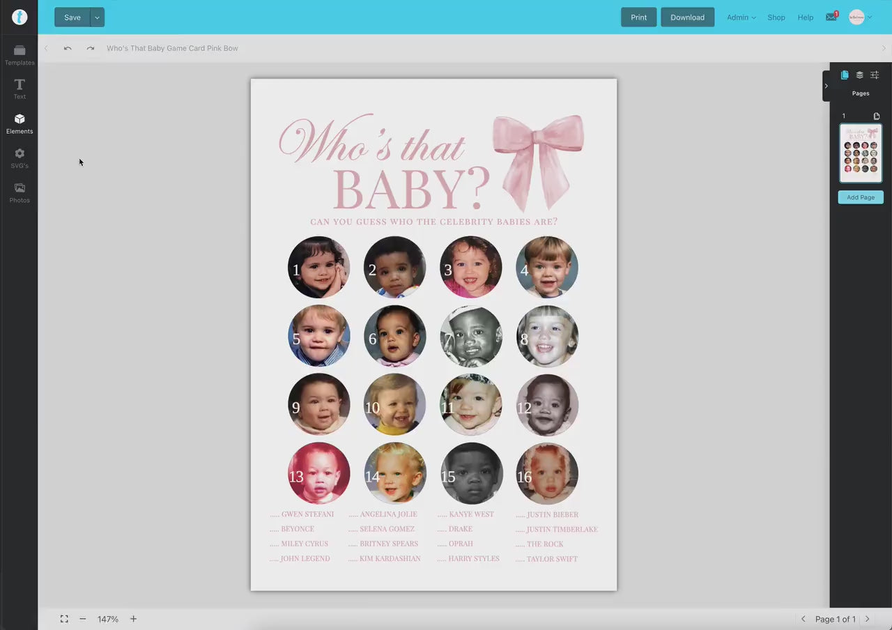Select the pink bow graphic
This screenshot has height=630, width=892.
coord(538,162)
